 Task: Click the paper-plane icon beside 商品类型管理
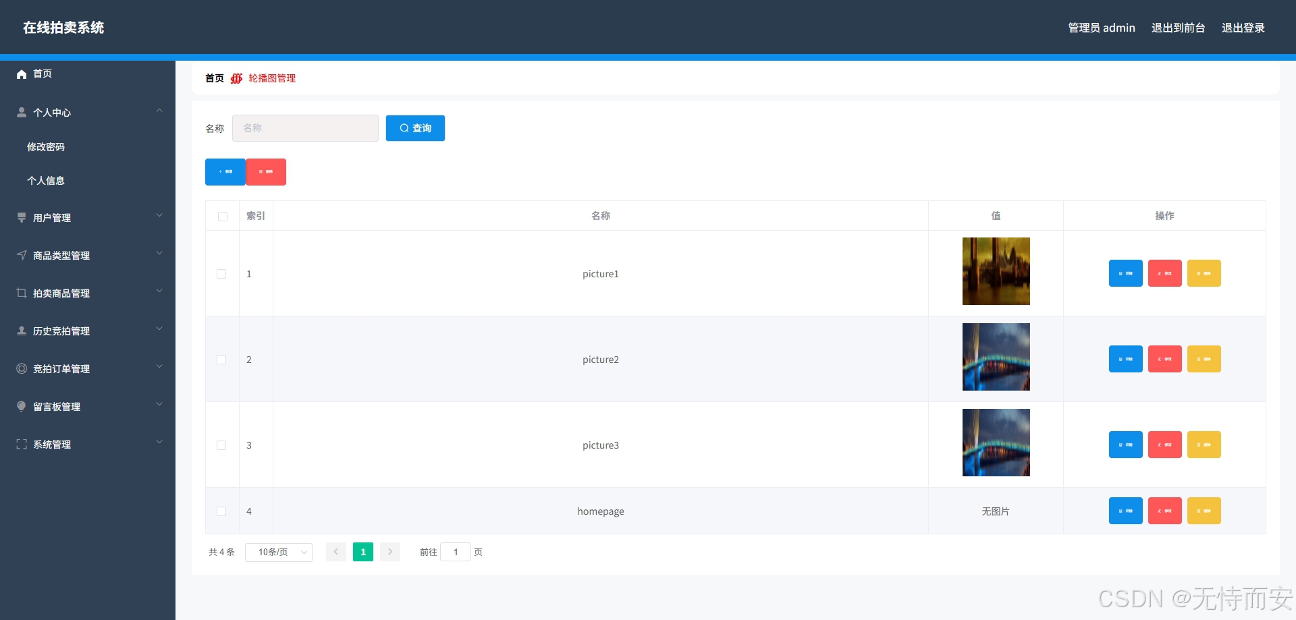coord(22,255)
